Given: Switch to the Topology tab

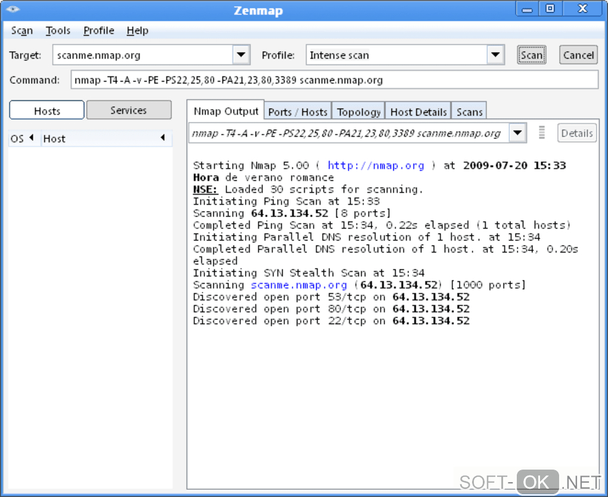Looking at the screenshot, I should pos(358,112).
